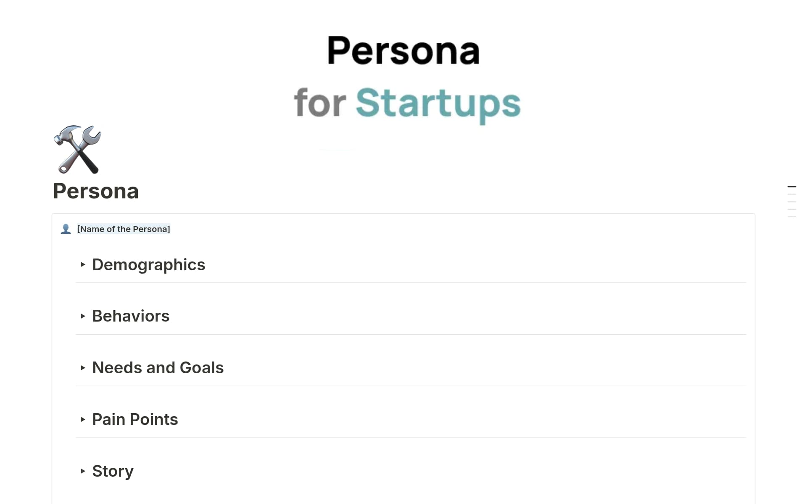
Task: Click the person icon beside [Name of the Persona]
Action: click(x=66, y=229)
